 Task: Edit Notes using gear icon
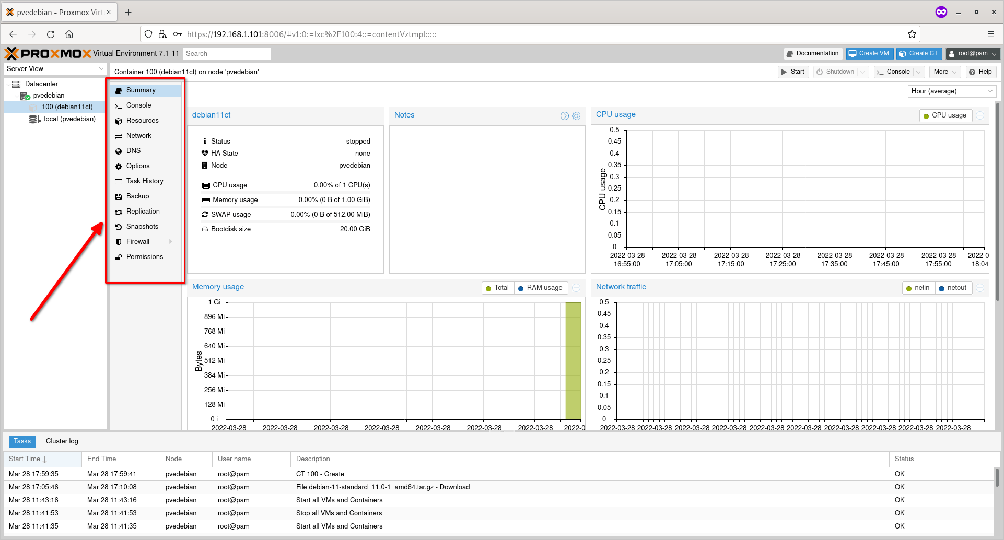[x=576, y=116]
